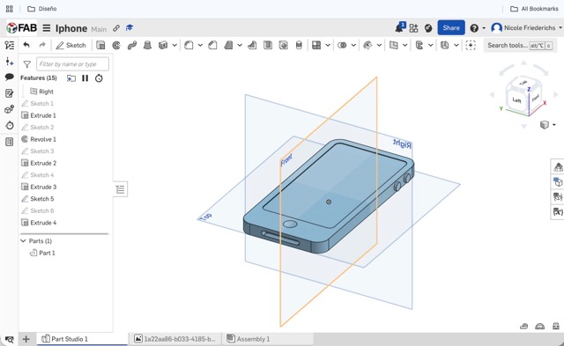Image resolution: width=564 pixels, height=346 pixels.
Task: Open the Onshape hamburger document menu
Action: pos(47,28)
